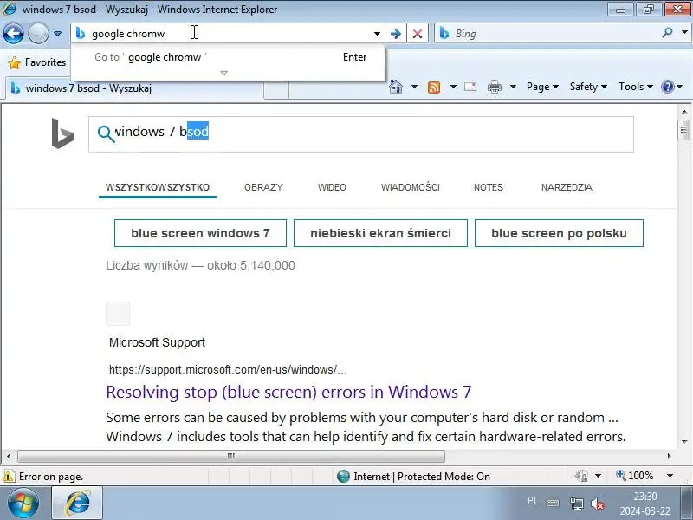693x520 pixels.
Task: Click the horizontal scrollbar left arrow
Action: coord(9,456)
